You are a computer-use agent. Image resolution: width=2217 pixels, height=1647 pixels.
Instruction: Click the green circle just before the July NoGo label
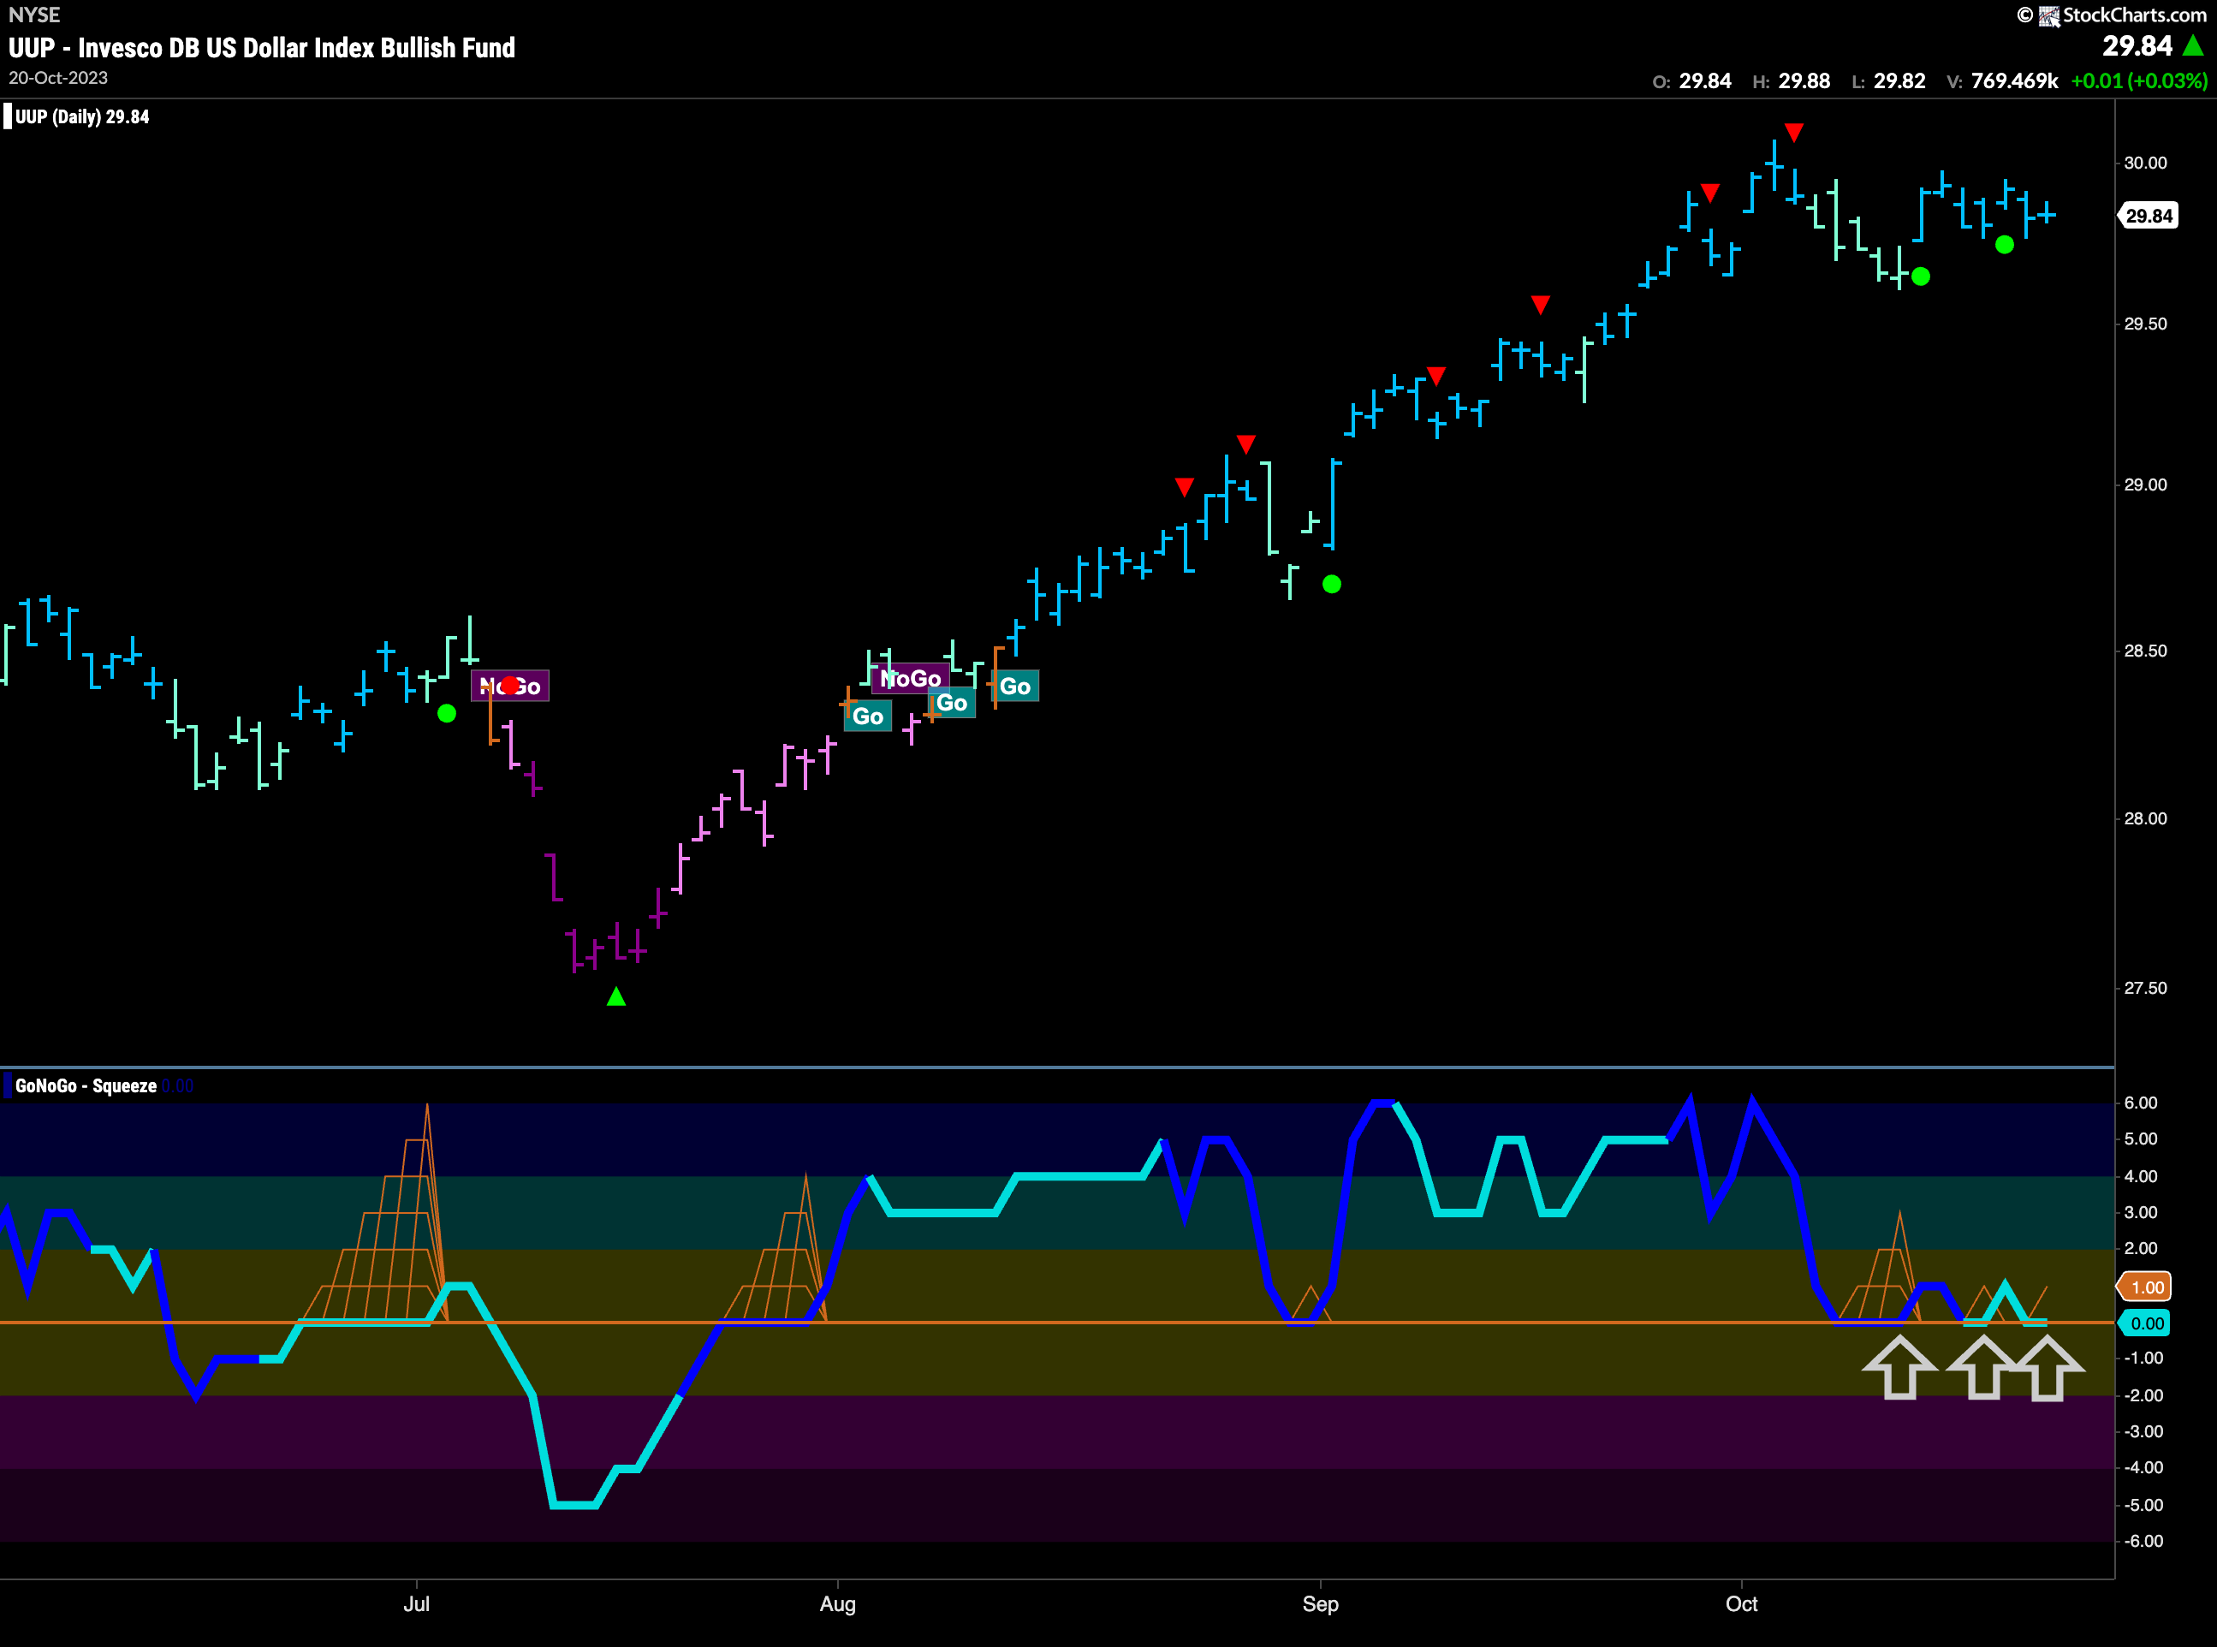[447, 714]
